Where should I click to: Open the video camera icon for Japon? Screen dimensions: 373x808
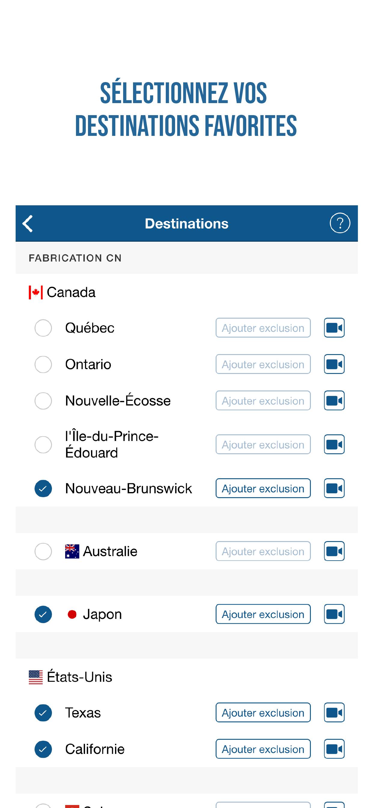[x=334, y=614]
